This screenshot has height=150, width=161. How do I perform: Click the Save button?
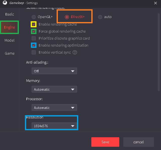coord(105,142)
